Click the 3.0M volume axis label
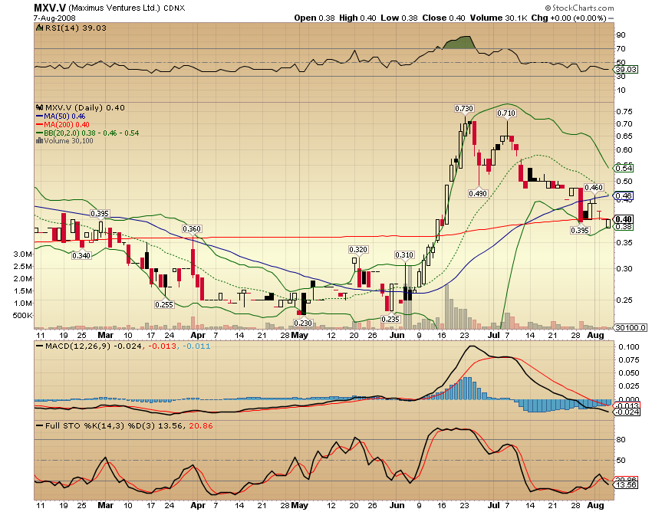The image size is (652, 512). click(23, 254)
